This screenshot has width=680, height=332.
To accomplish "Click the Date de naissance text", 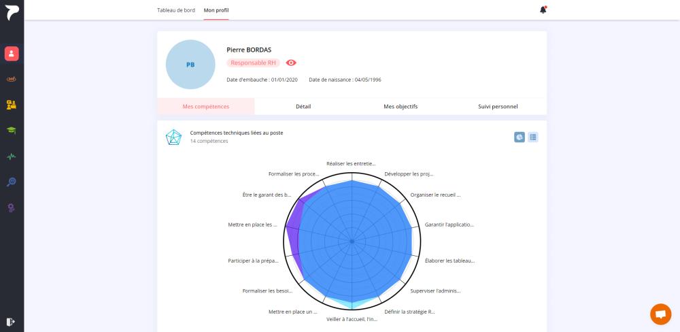I will pyautogui.click(x=345, y=80).
